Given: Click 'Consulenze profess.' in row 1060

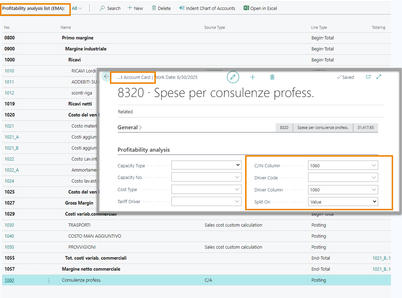Looking at the screenshot, I should [x=81, y=280].
